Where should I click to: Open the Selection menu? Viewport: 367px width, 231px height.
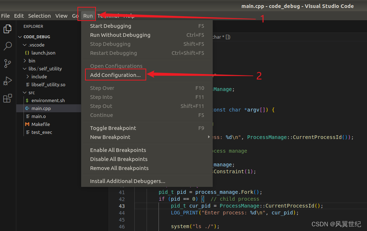click(39, 16)
